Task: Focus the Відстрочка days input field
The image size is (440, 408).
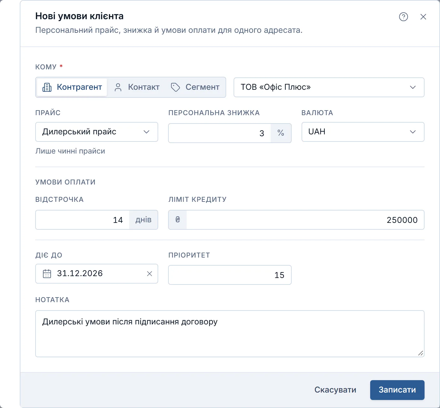Action: [x=82, y=220]
